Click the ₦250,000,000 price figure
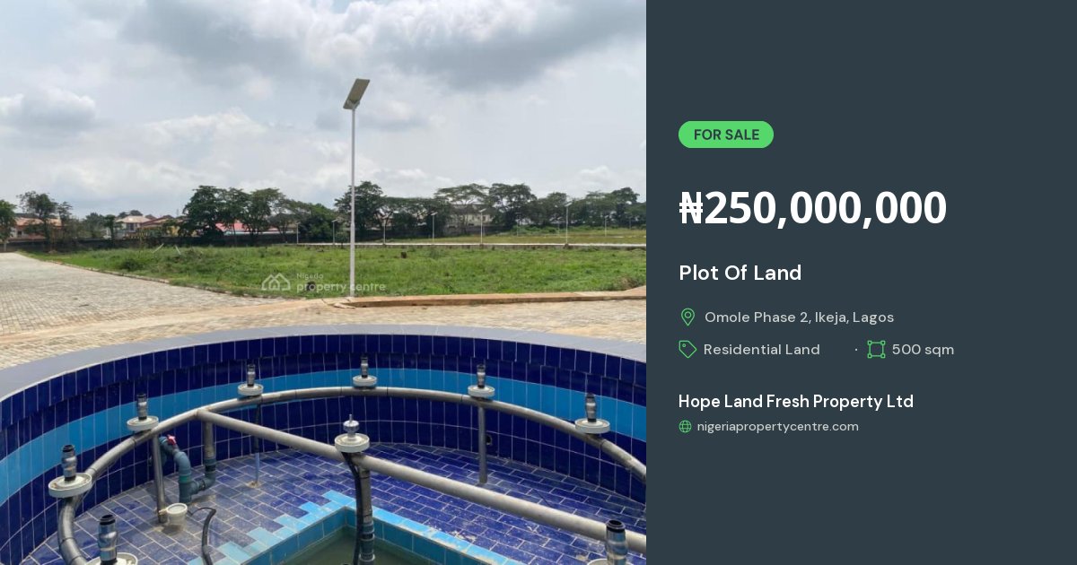The height and width of the screenshot is (565, 1077). 813,208
